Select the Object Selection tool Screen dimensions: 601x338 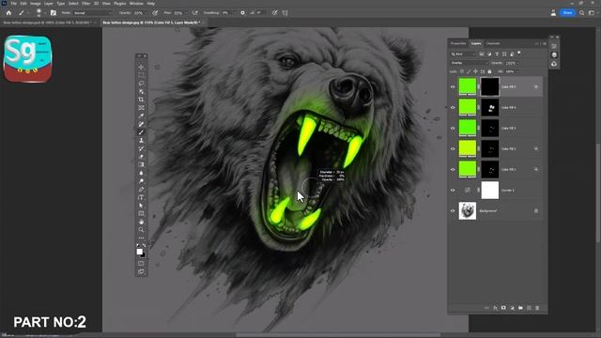141,92
